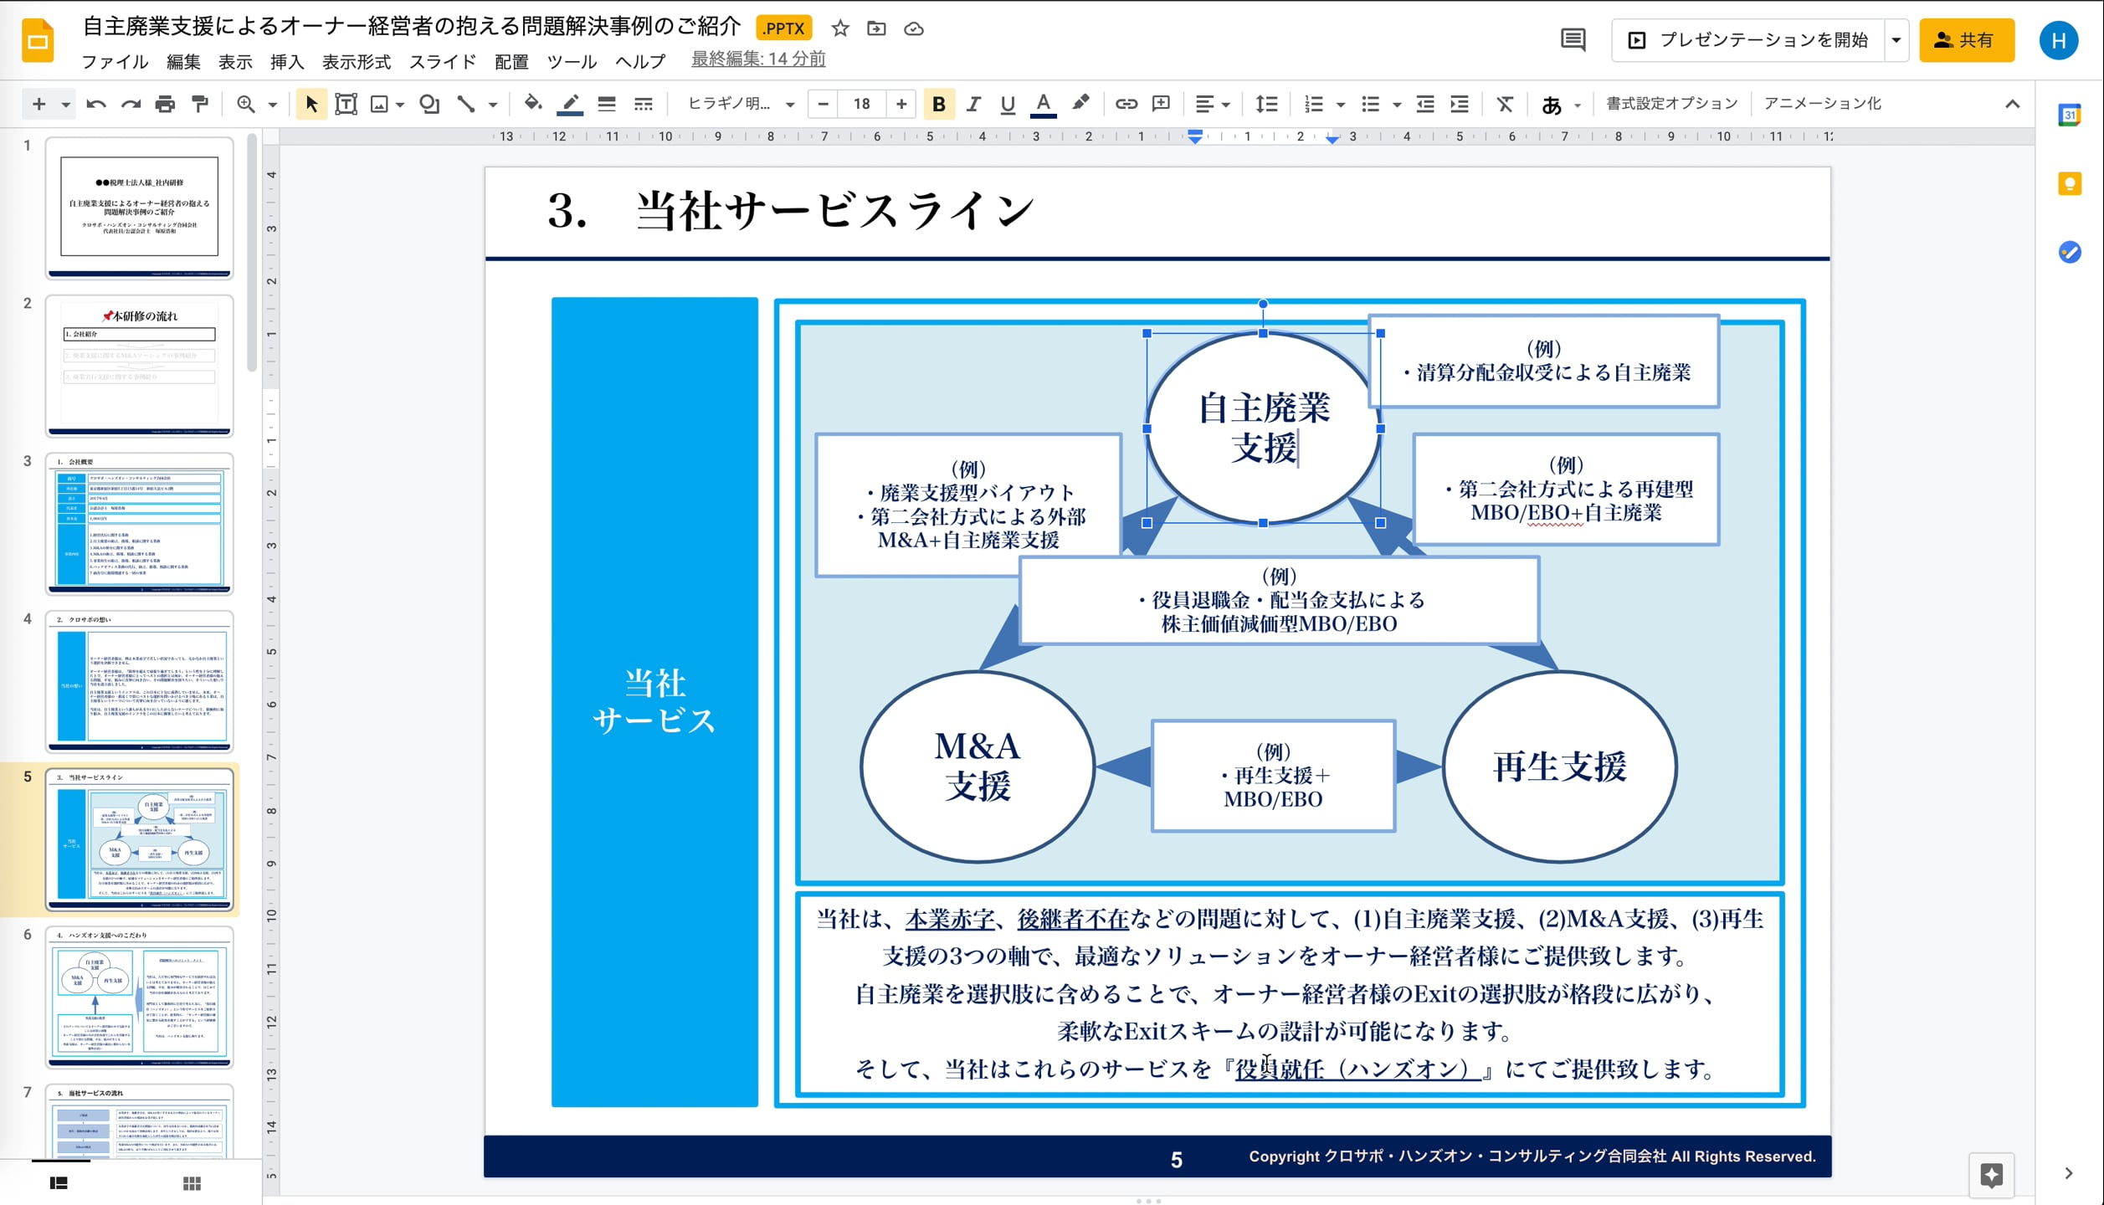Expand the presentation start options dropdown

pyautogui.click(x=1895, y=39)
